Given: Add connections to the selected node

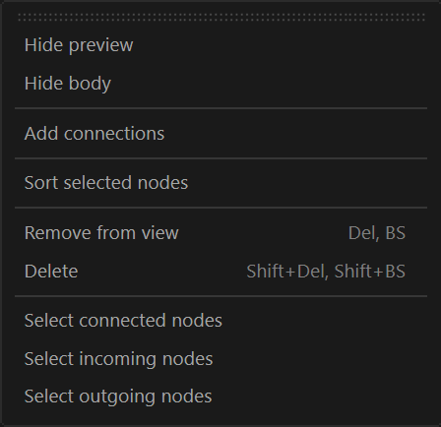Looking at the screenshot, I should 220,134.
